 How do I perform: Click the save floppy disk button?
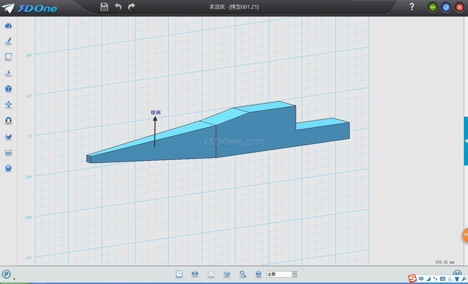[x=104, y=7]
